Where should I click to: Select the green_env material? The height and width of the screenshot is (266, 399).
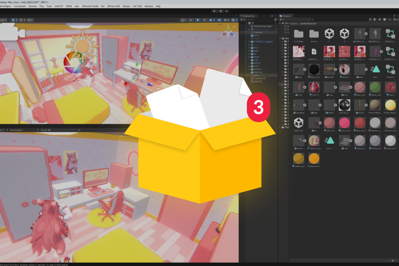click(375, 89)
